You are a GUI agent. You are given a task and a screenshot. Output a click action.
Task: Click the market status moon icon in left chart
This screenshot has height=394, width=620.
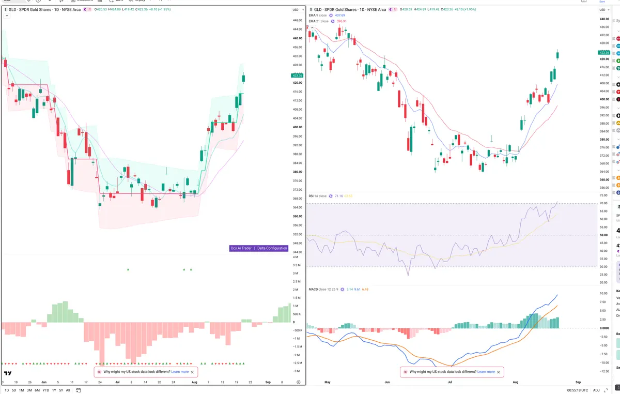(x=85, y=9)
